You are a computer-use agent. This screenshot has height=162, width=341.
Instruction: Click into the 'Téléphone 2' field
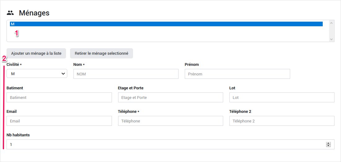click(282, 121)
